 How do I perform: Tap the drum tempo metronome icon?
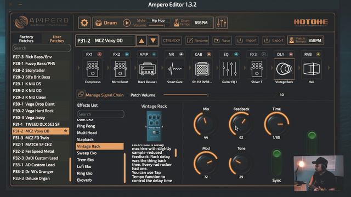coord(177,23)
